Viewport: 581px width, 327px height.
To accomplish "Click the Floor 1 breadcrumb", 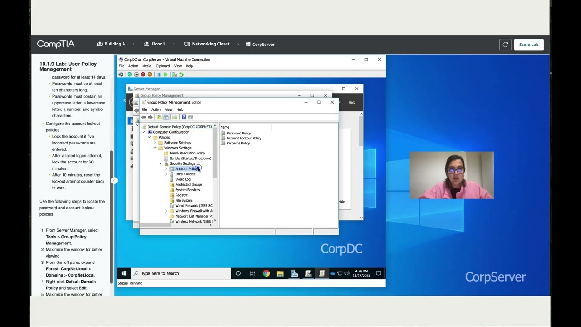I will tap(154, 44).
